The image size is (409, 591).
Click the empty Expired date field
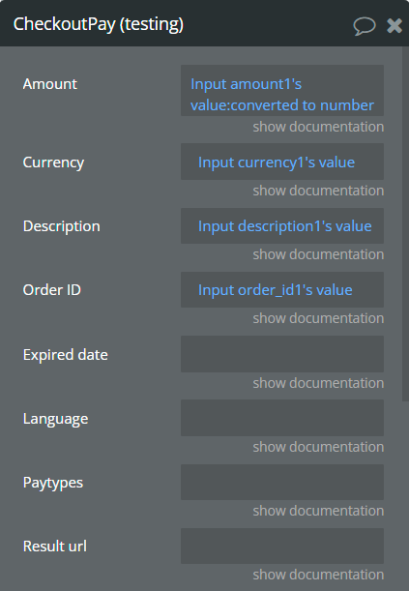pyautogui.click(x=282, y=354)
